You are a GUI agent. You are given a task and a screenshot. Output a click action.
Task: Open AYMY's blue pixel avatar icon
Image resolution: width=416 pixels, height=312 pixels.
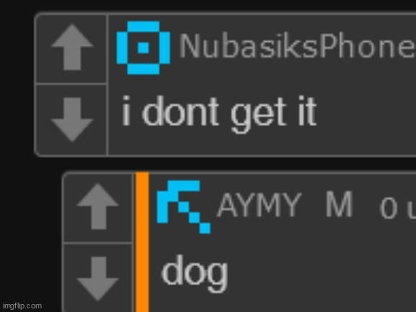click(x=184, y=207)
